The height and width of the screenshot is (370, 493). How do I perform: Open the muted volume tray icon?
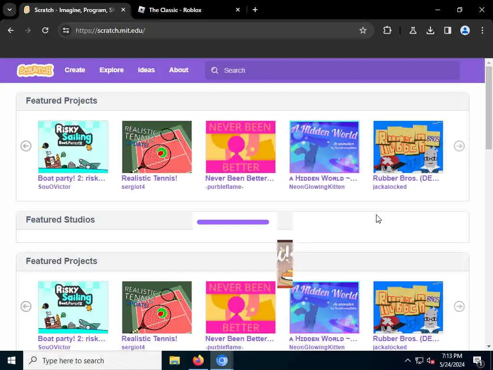(x=431, y=360)
